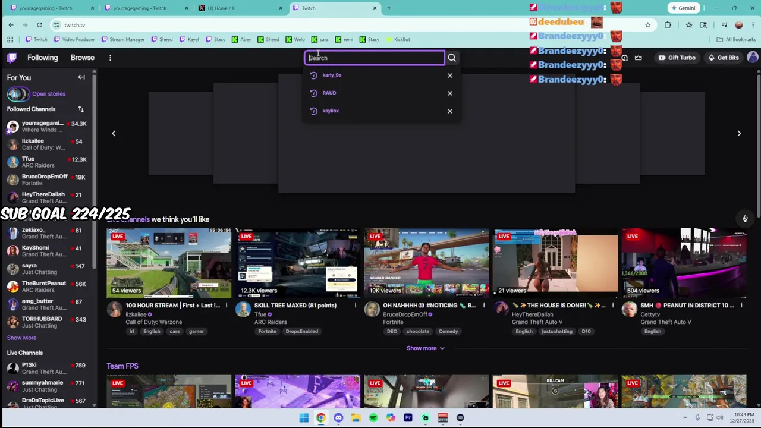The width and height of the screenshot is (761, 428).
Task: Open stories via Open stories link
Action: [49, 94]
